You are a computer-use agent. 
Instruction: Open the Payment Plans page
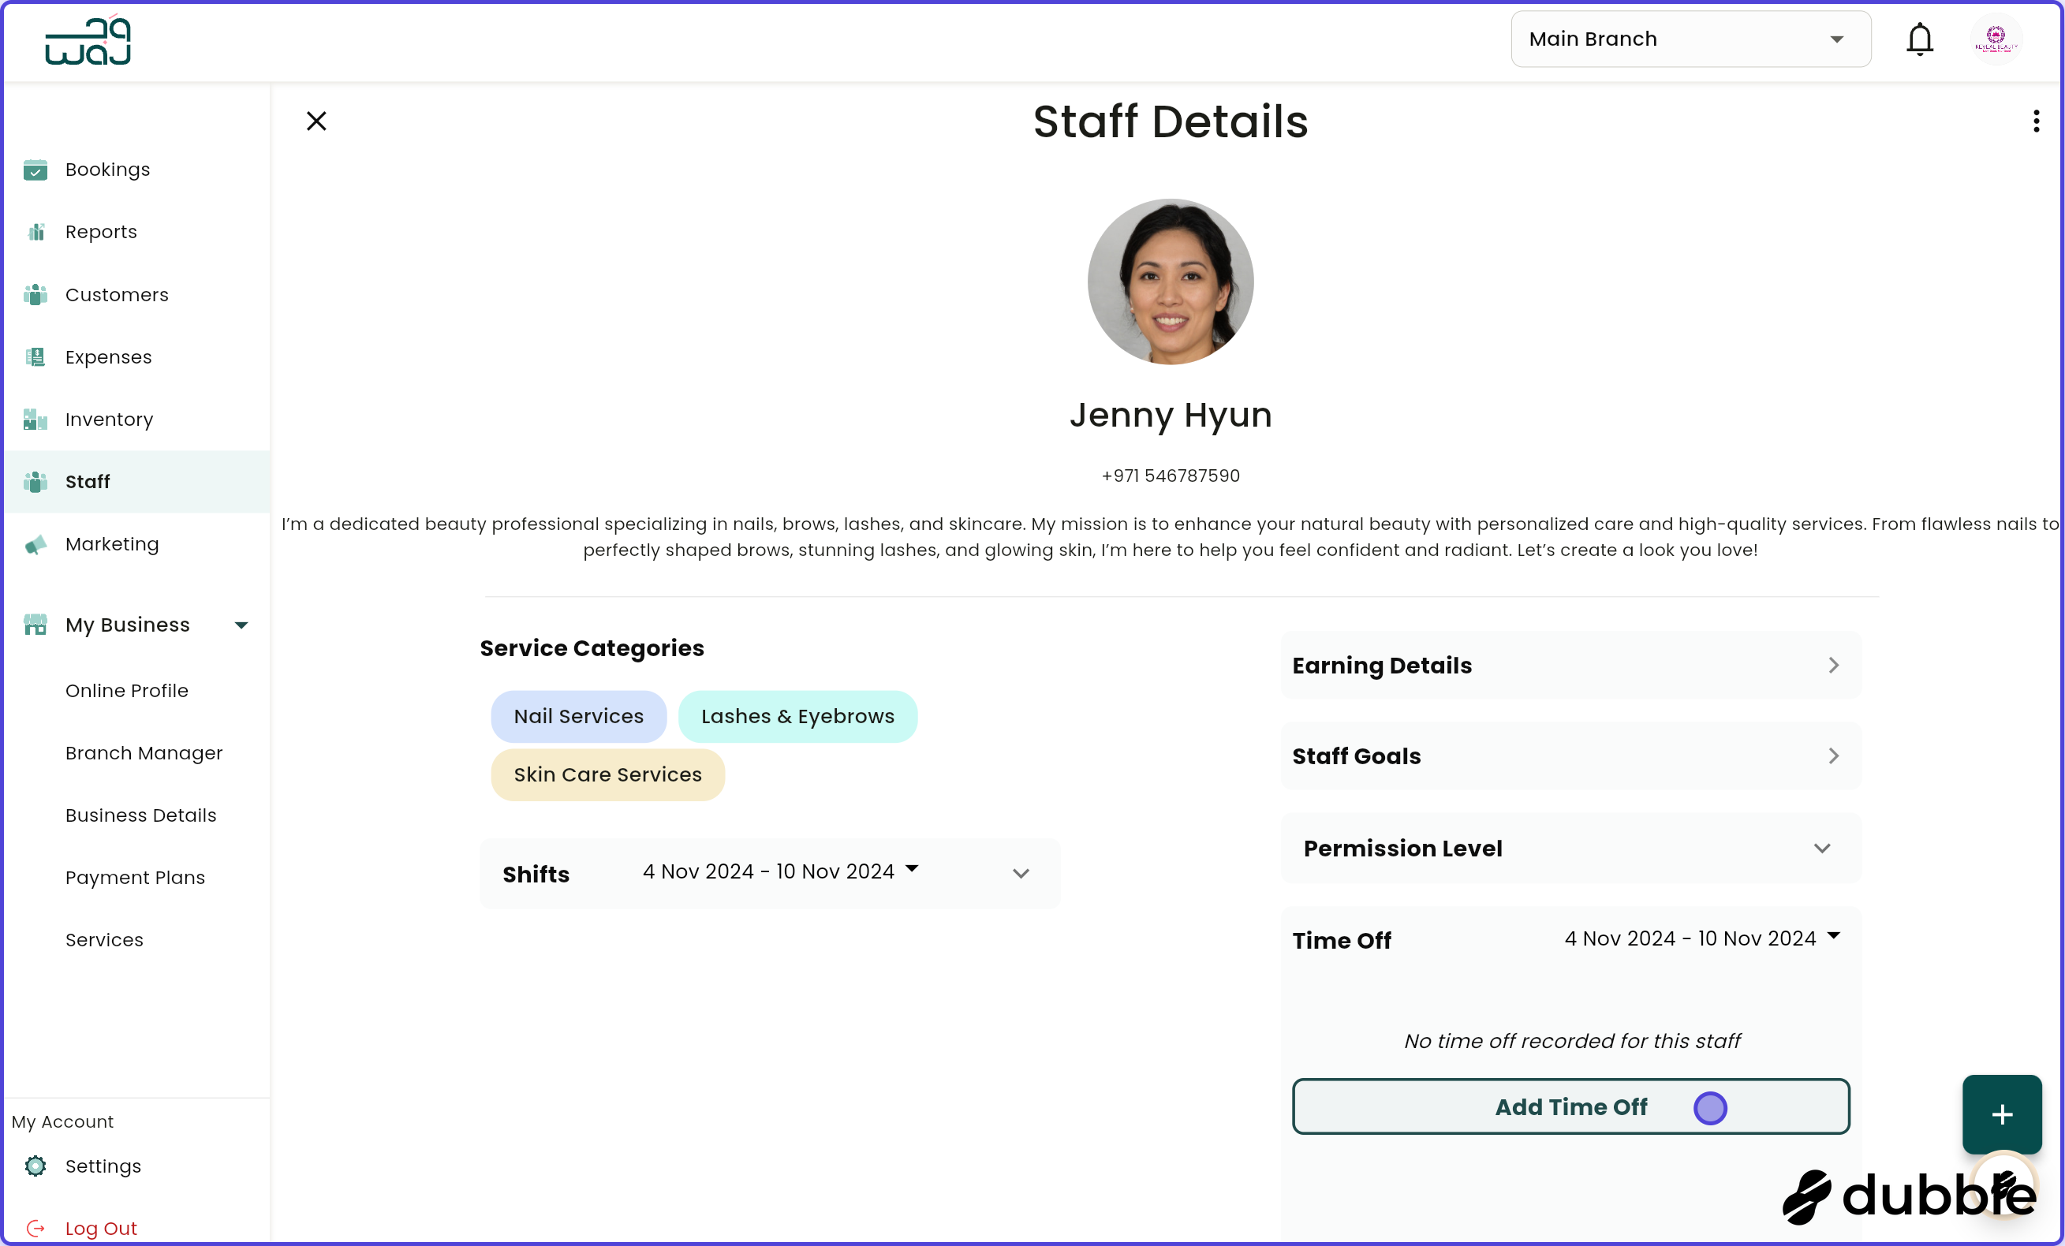(135, 877)
